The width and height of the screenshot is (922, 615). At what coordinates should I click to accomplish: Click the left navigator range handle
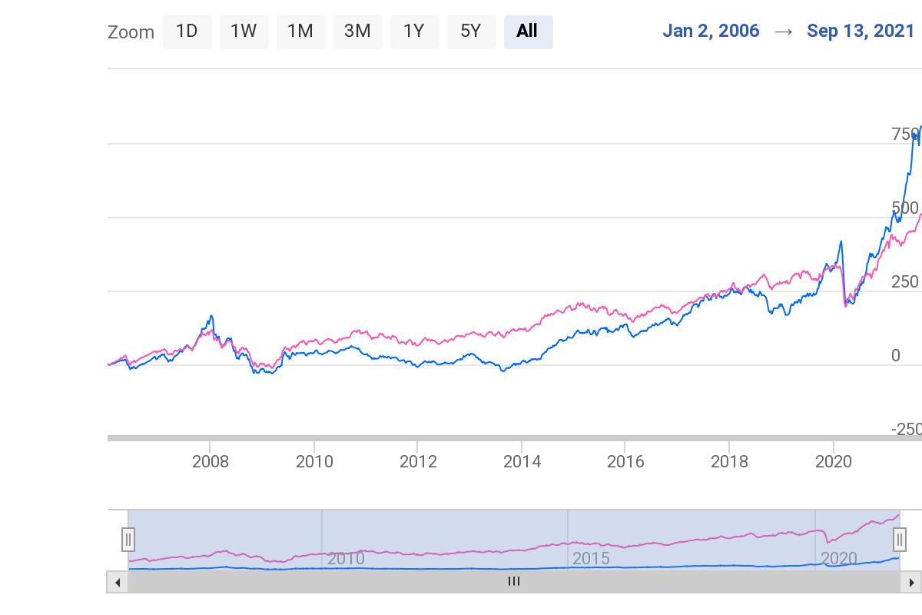point(128,540)
